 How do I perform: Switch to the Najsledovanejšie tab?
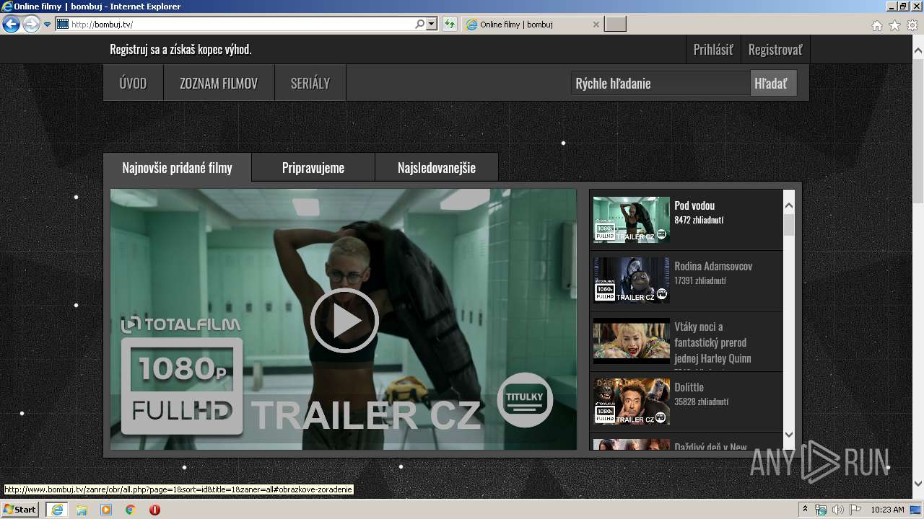(x=437, y=167)
